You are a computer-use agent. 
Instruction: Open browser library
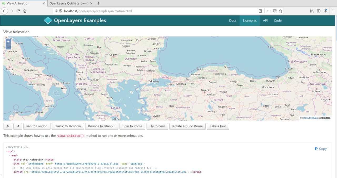[312, 11]
